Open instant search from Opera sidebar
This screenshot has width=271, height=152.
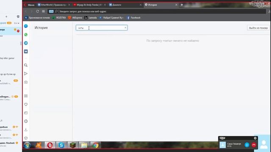[26, 65]
